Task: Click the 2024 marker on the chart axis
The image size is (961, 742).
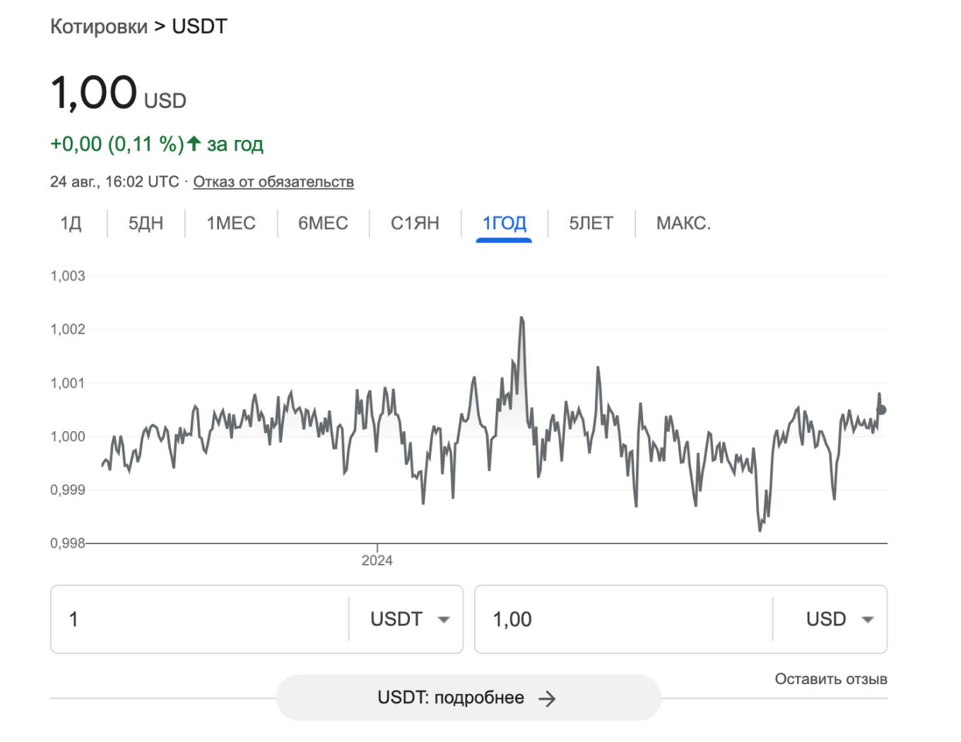Action: [377, 560]
